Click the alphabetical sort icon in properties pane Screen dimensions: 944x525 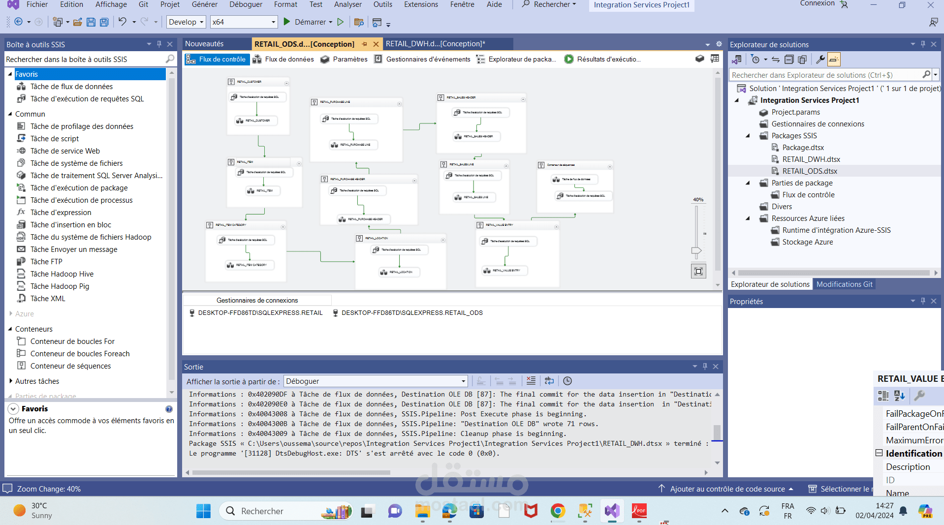[x=900, y=395]
